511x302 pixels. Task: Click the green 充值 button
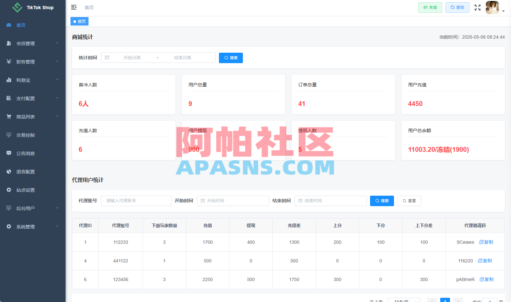point(430,8)
